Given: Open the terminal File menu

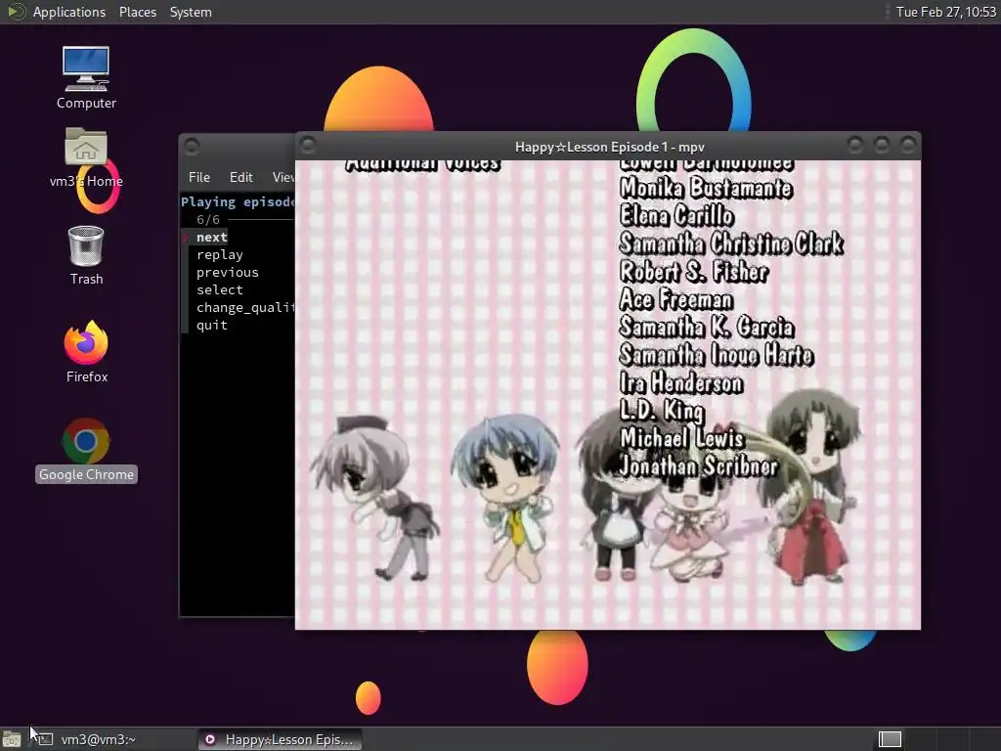Looking at the screenshot, I should [199, 177].
